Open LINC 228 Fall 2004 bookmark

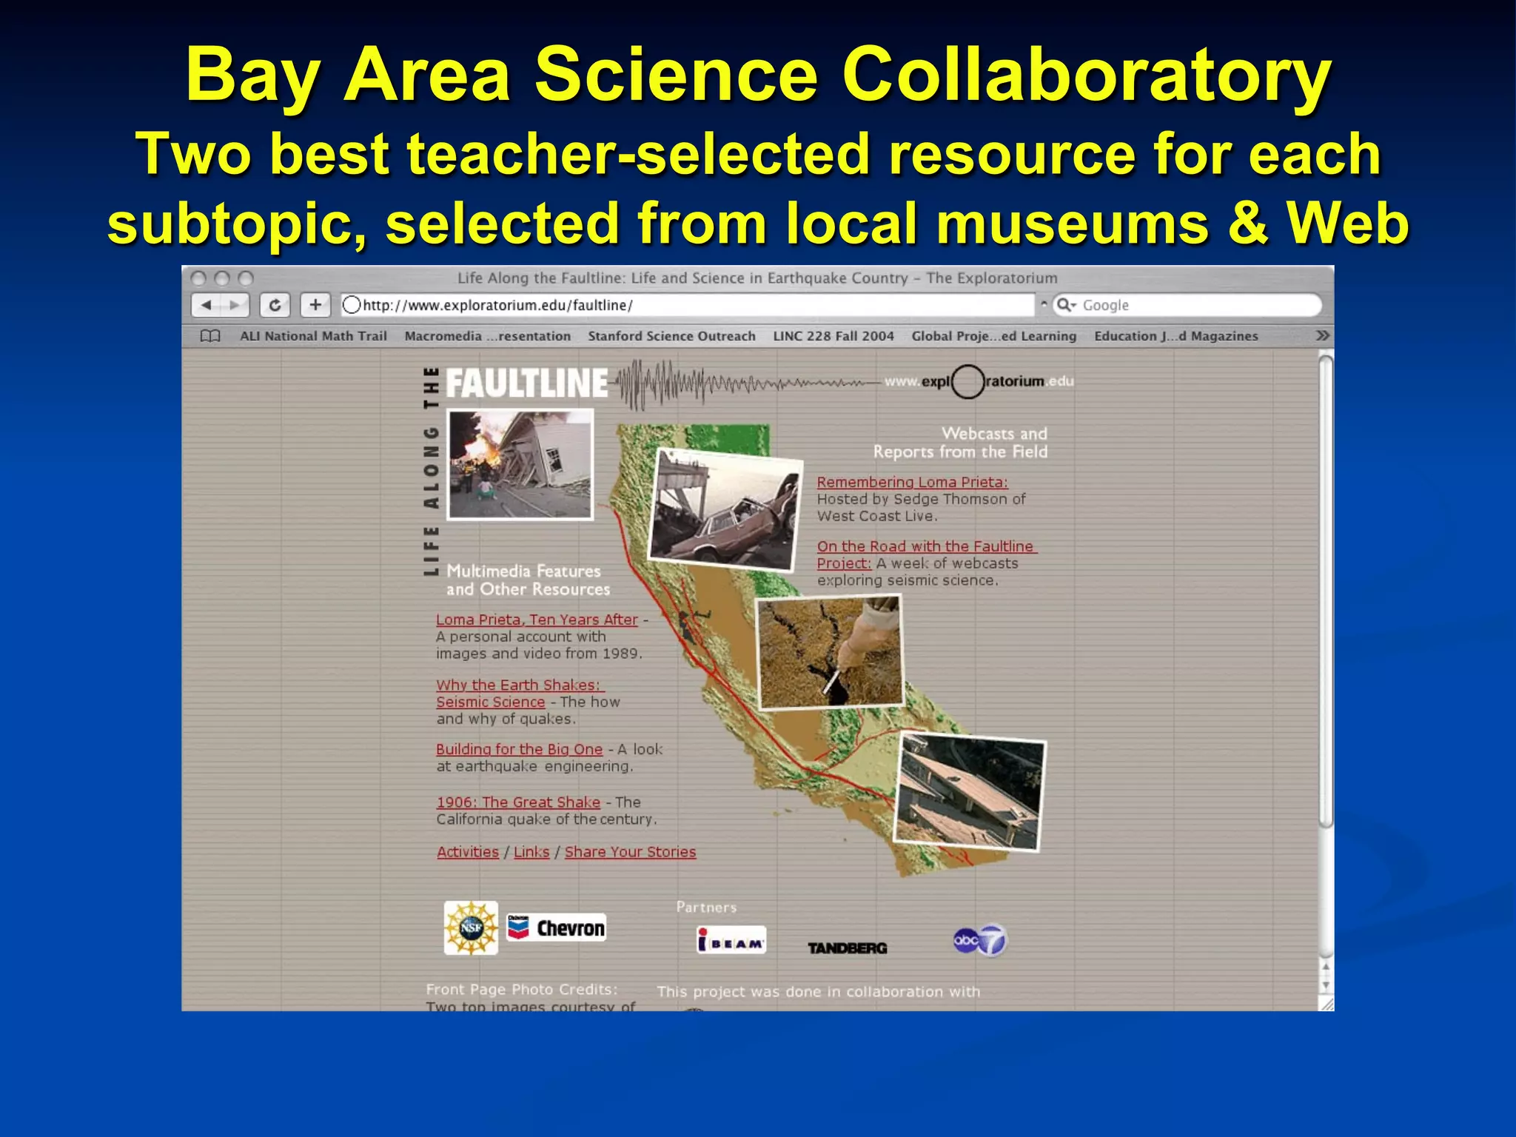834,336
